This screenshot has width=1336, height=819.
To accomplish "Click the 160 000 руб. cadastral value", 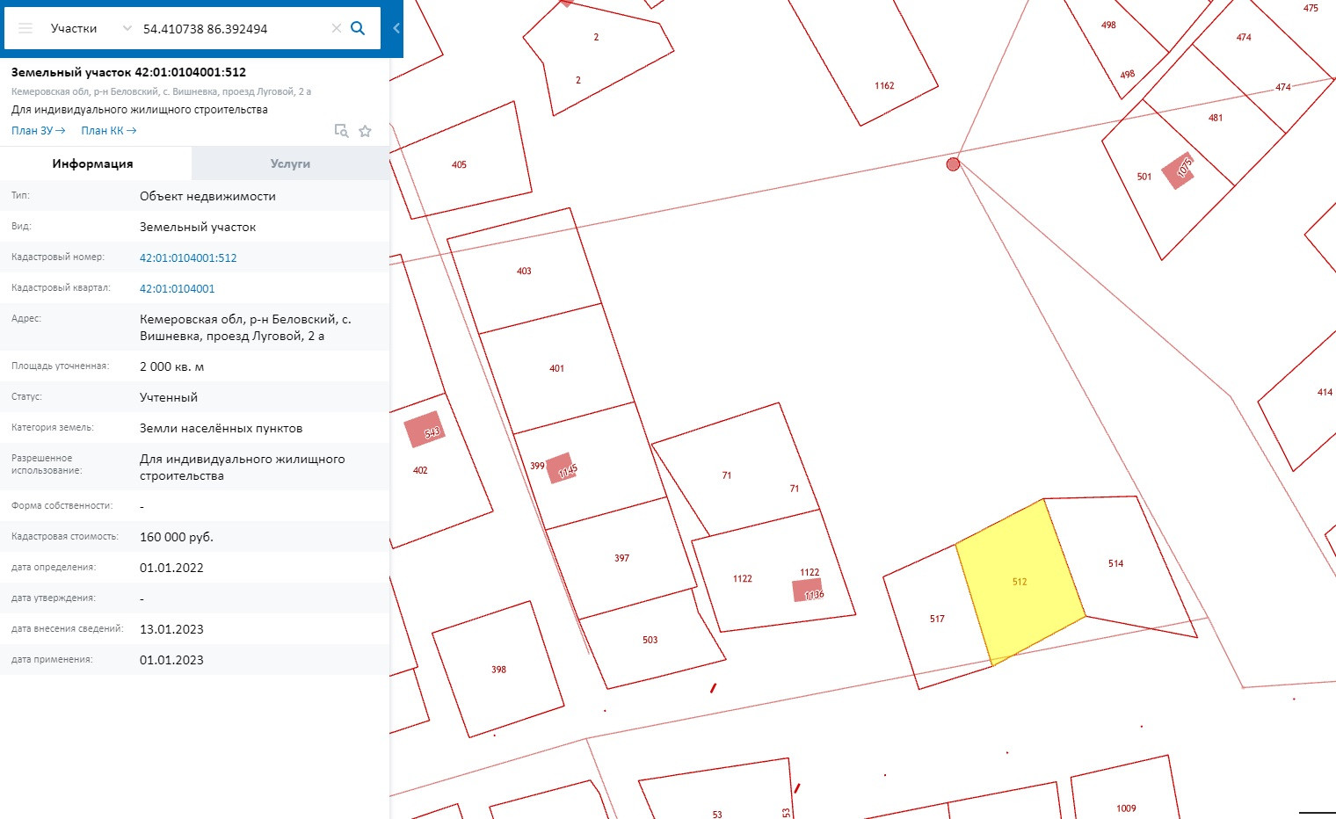I will click(177, 536).
